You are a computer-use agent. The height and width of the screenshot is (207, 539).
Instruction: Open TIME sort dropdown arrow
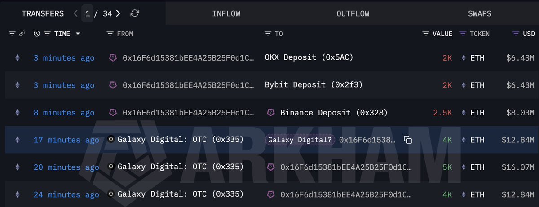78,34
